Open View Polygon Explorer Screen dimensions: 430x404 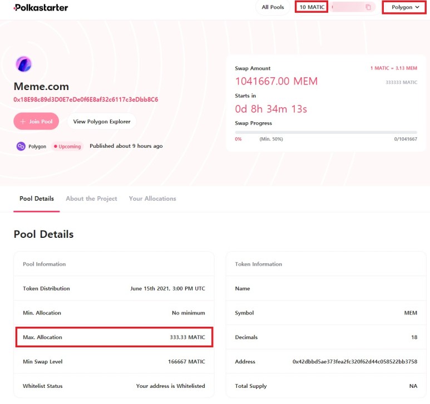(x=101, y=121)
